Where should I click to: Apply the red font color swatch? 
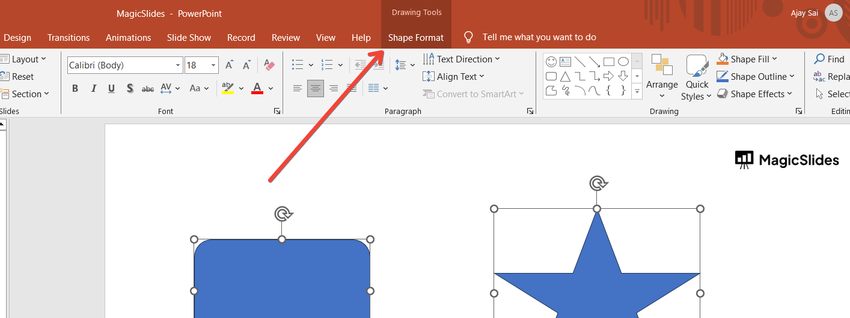point(257,89)
